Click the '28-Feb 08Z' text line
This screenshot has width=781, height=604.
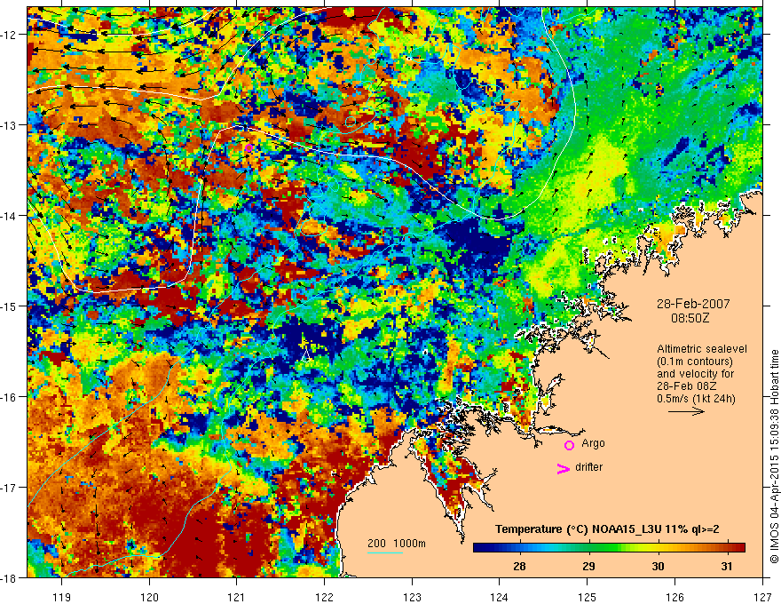click(x=687, y=386)
